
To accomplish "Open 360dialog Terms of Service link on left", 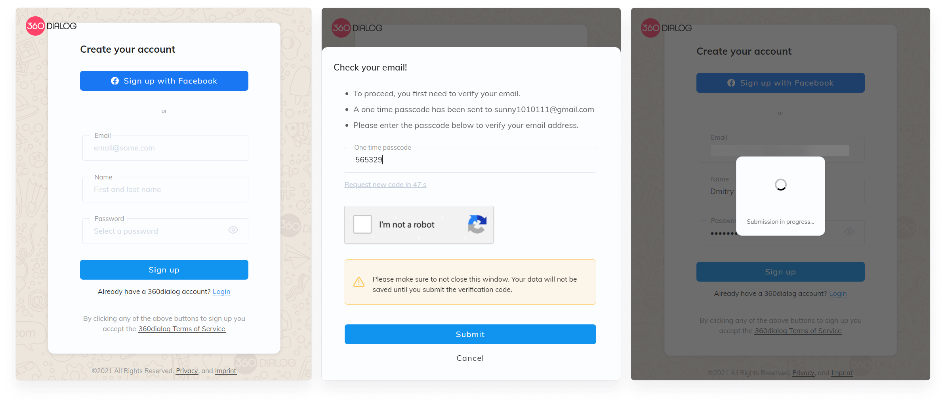I will 182,329.
